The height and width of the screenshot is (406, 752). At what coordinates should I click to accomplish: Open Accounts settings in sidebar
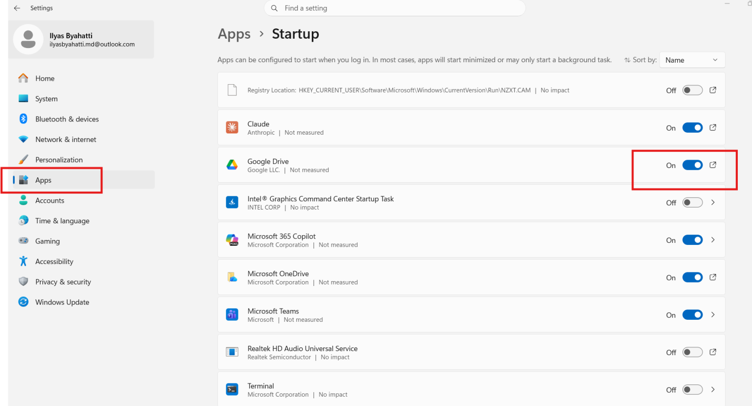pyautogui.click(x=81, y=200)
